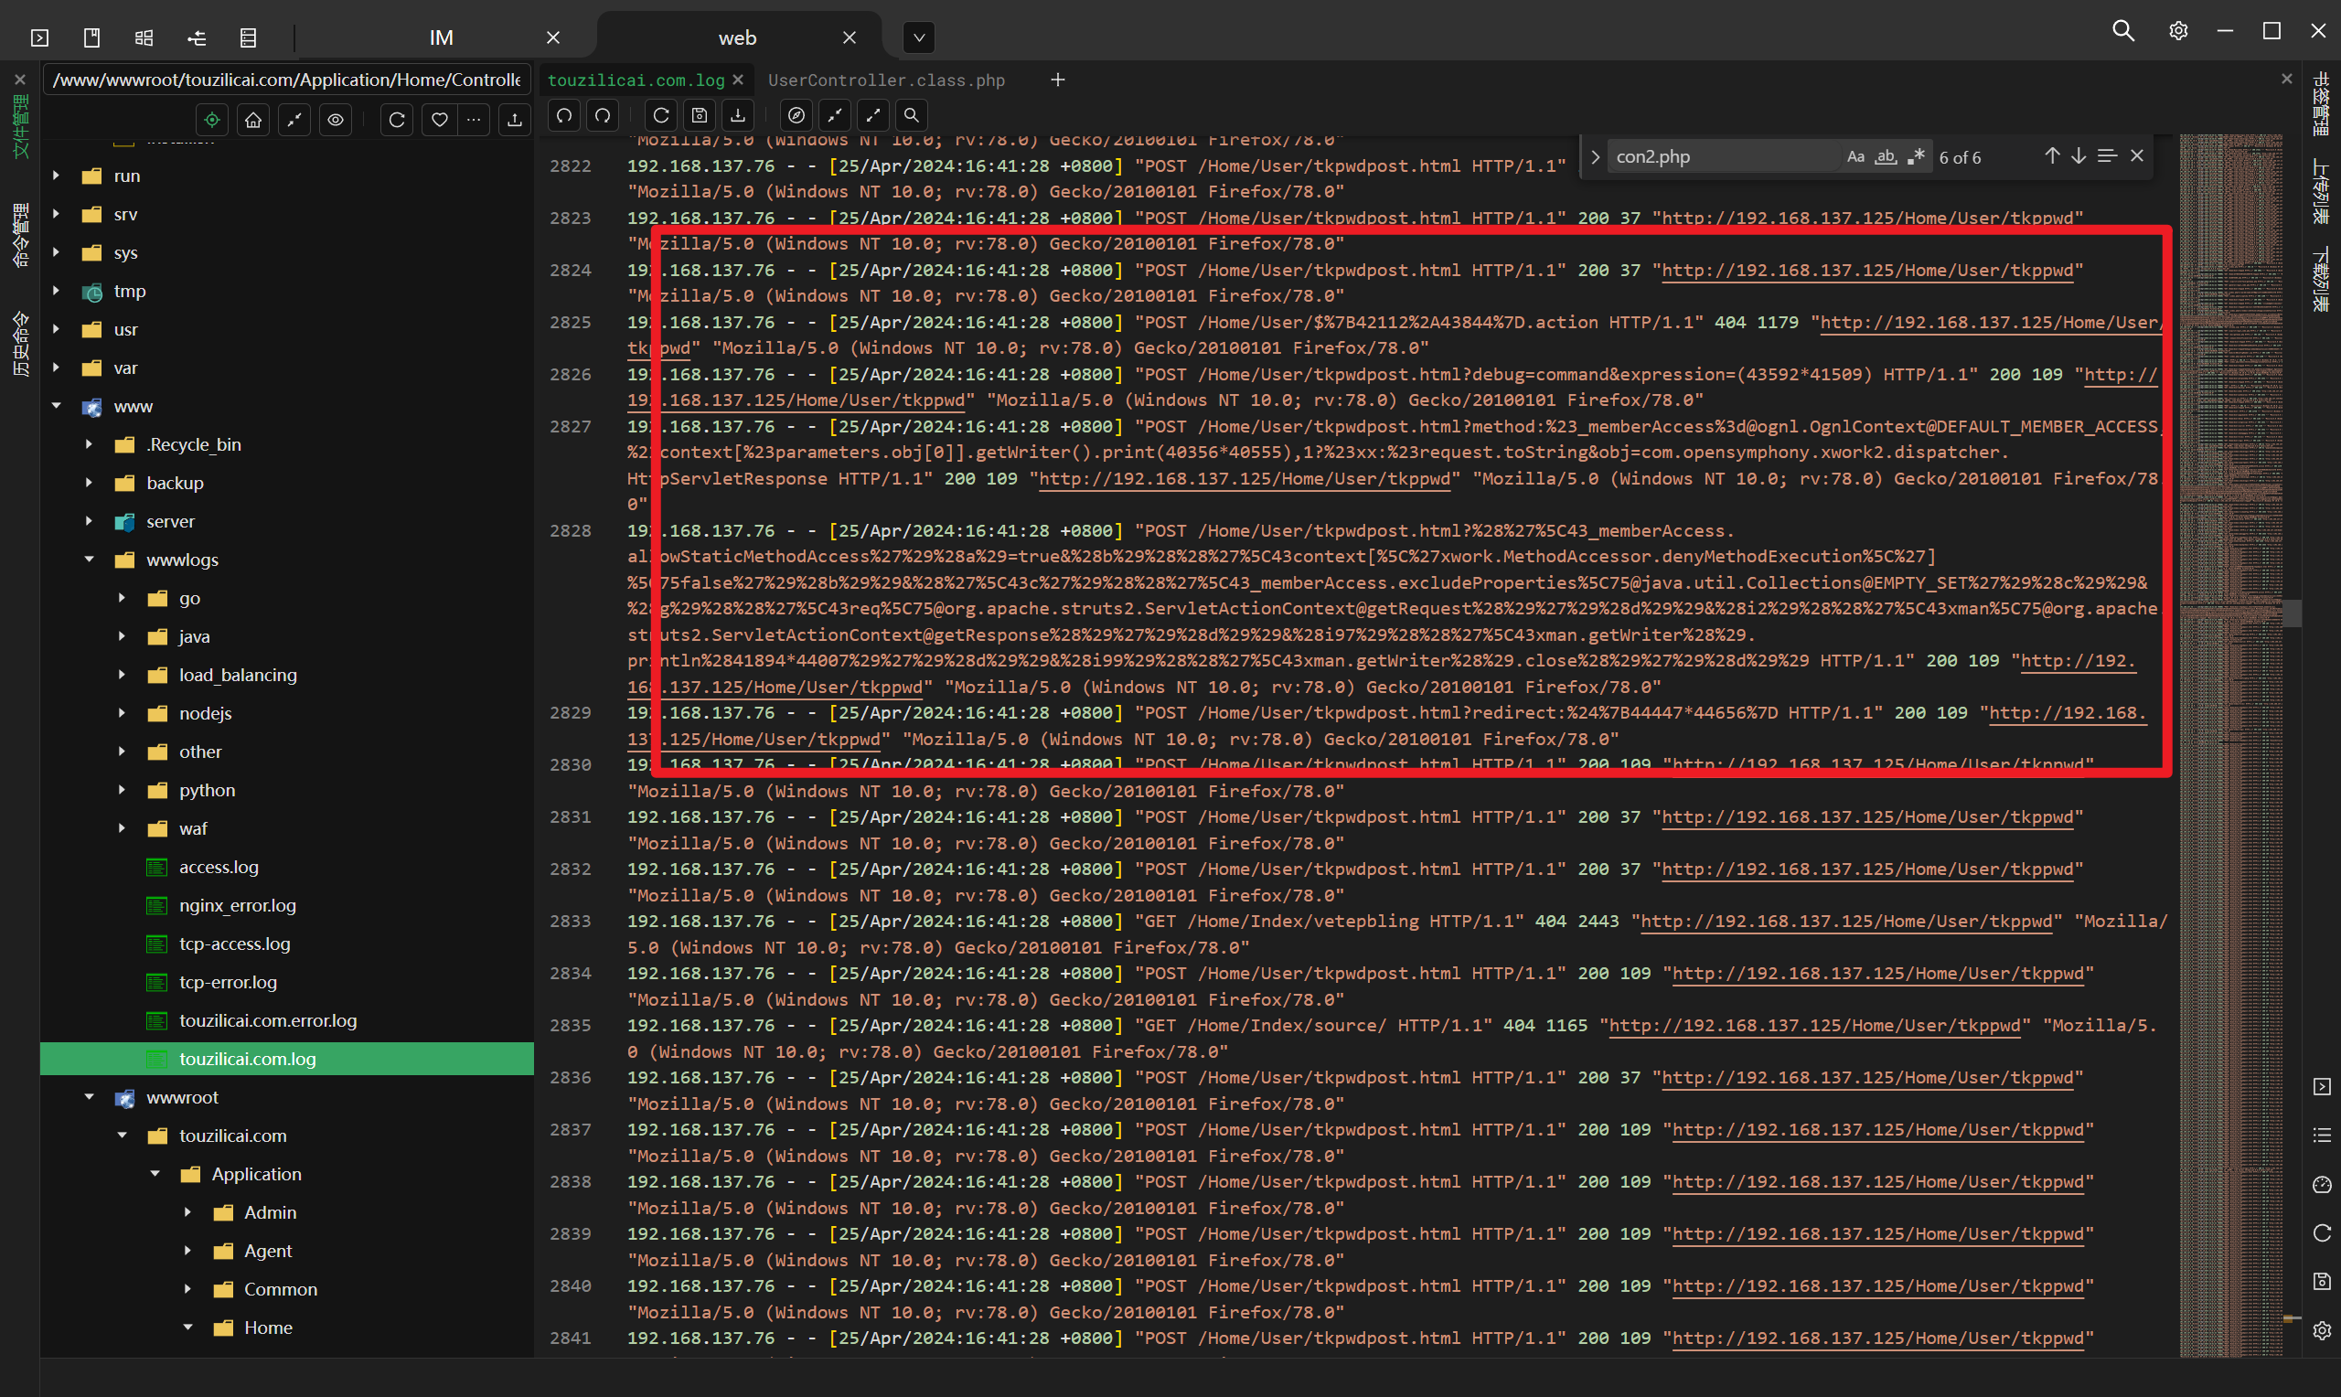This screenshot has height=1397, width=2341.
Task: Collapse the wwwlogs folder
Action: coord(90,560)
